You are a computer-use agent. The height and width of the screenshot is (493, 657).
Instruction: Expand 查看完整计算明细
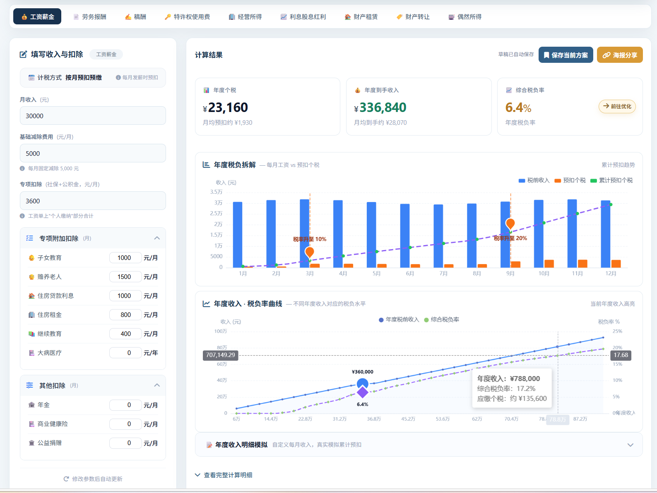(x=224, y=475)
